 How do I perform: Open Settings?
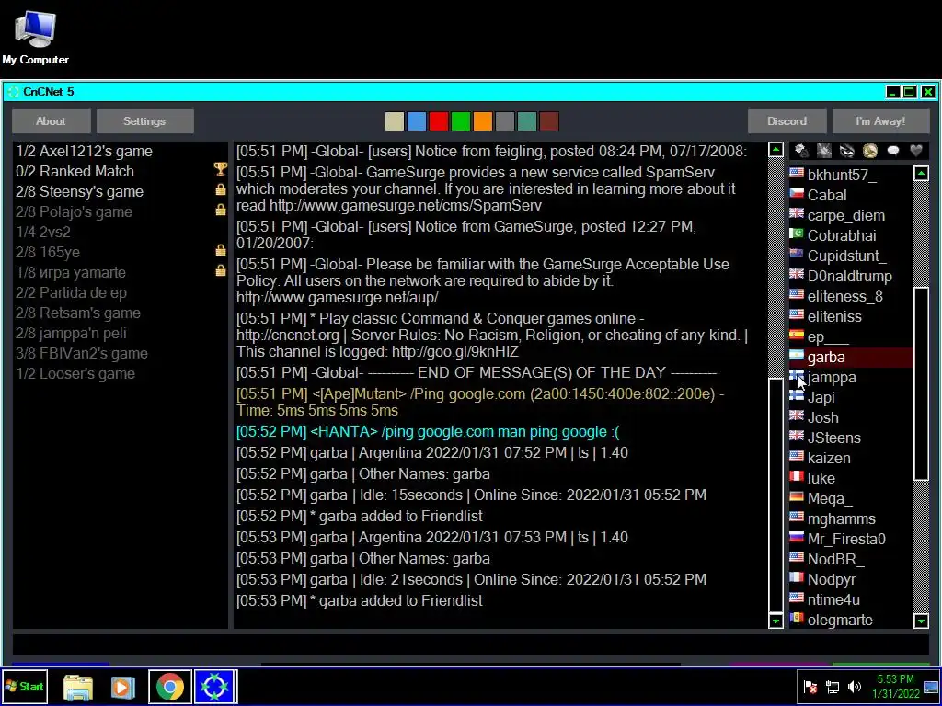click(x=144, y=121)
